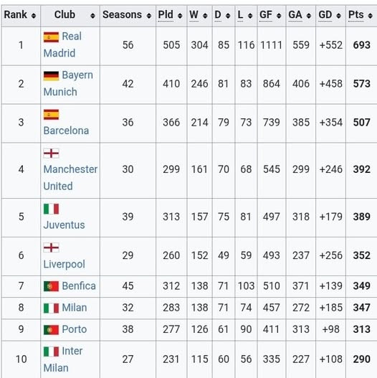Screen dimensions: 377x378
Task: Open the Inter Milan link
Action: [x=63, y=359]
